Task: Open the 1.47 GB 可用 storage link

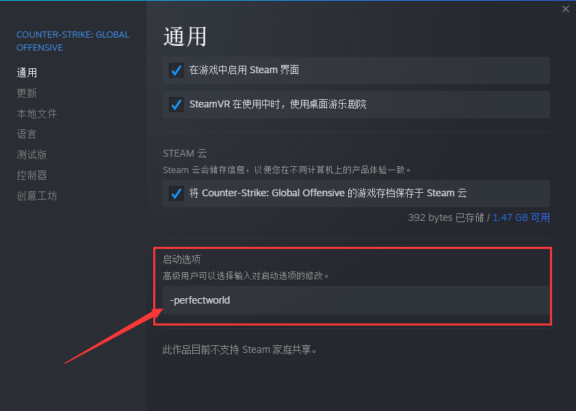Action: pyautogui.click(x=521, y=217)
